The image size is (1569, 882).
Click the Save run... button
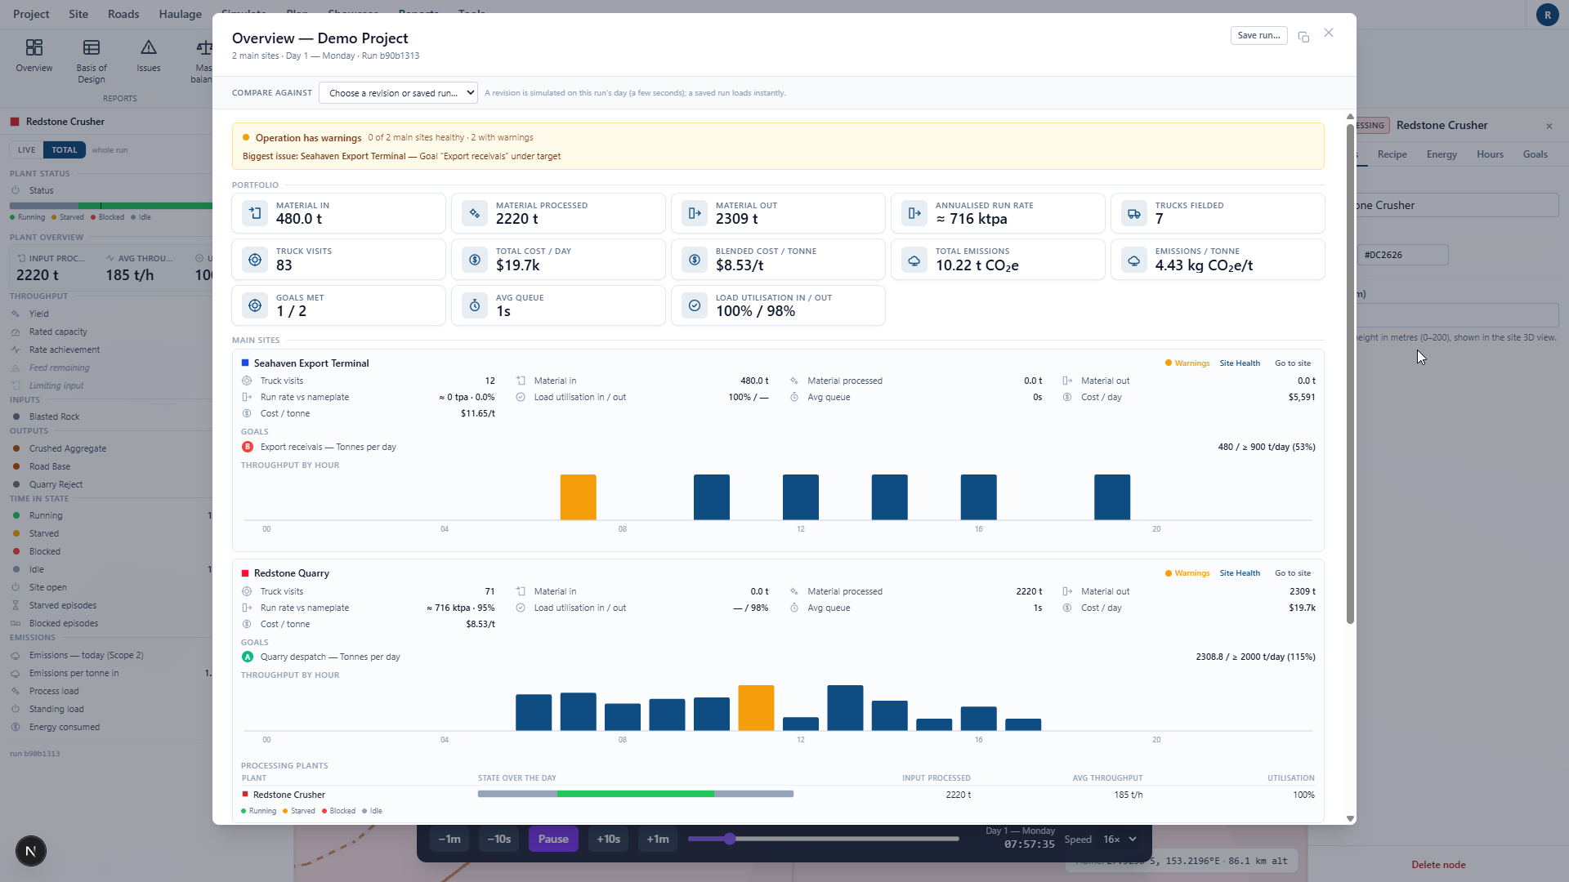click(1258, 36)
